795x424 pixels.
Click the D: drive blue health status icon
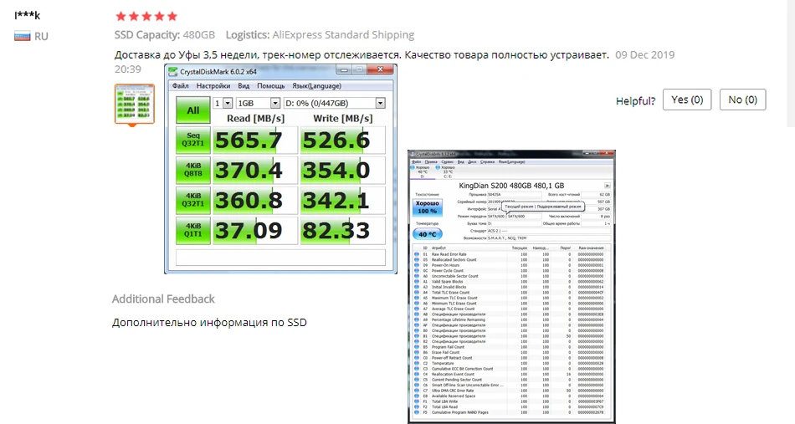coord(413,167)
